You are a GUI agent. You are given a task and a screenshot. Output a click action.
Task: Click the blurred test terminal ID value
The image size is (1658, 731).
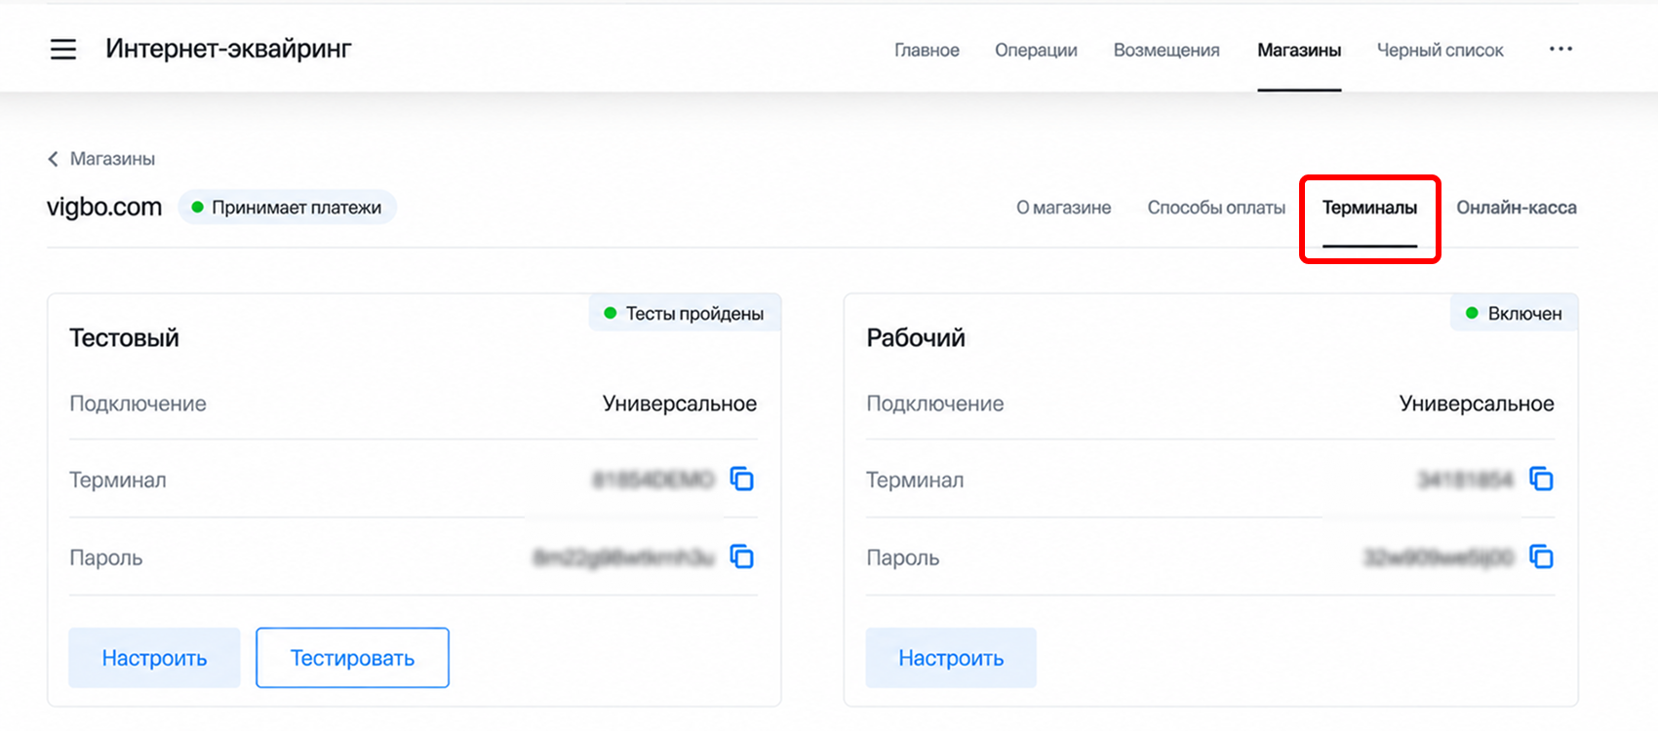653,480
